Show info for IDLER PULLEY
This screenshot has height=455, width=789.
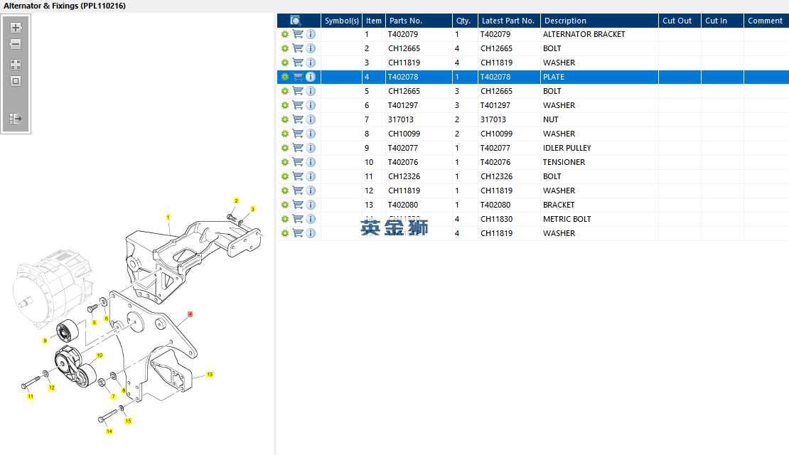click(x=311, y=148)
